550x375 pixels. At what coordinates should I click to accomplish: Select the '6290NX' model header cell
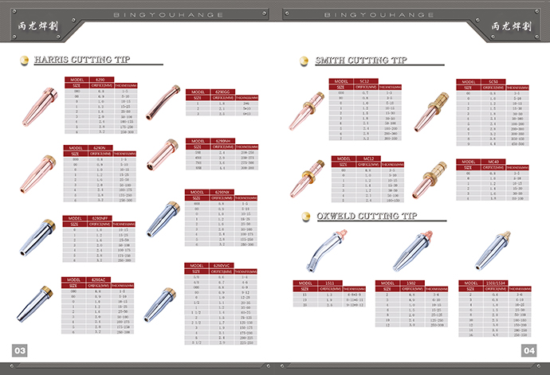click(222, 192)
